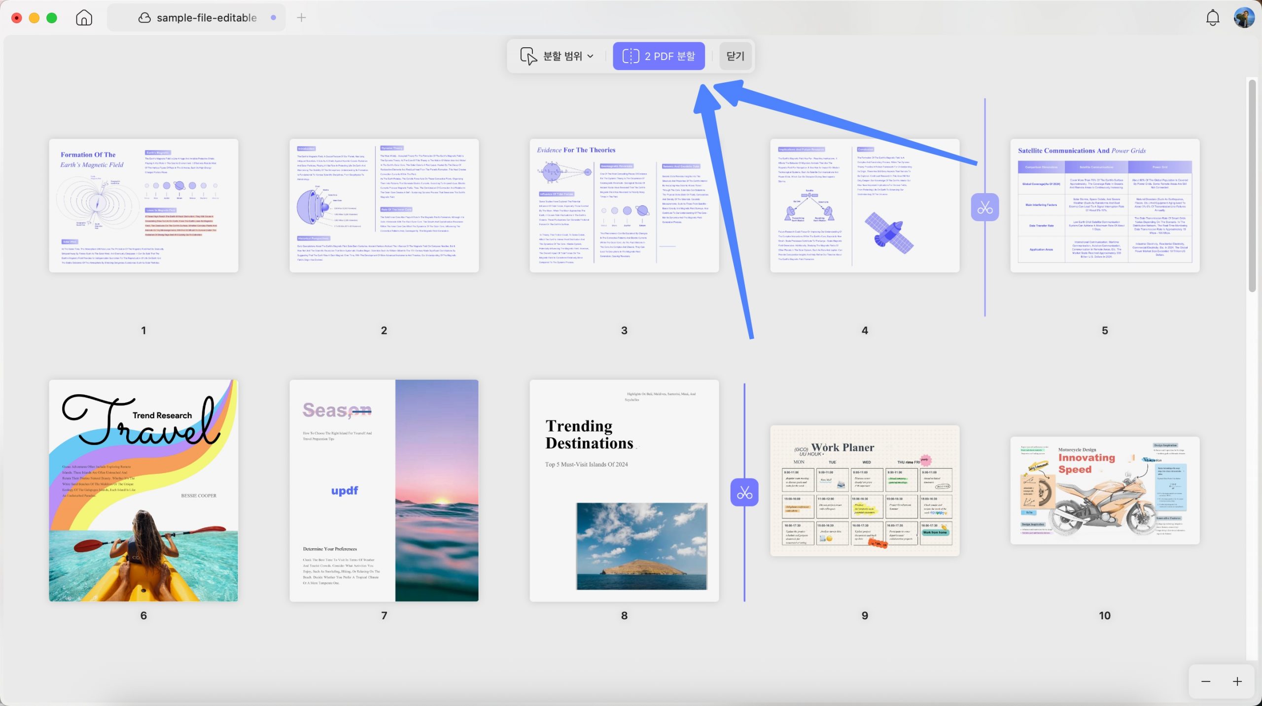Screen dimensions: 1262x706
Task: Select page 8 Trending Destinations thumbnail
Action: [624, 490]
